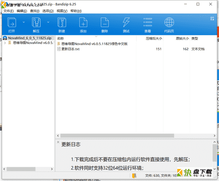Click the preview pane vertical scrollbar thumb

coord(214,153)
